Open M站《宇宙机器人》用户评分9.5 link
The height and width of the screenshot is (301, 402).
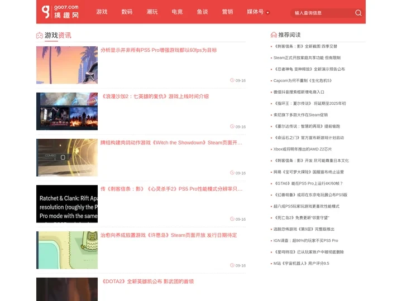click(301, 263)
